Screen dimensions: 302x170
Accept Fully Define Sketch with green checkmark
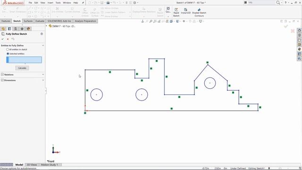point(2,39)
